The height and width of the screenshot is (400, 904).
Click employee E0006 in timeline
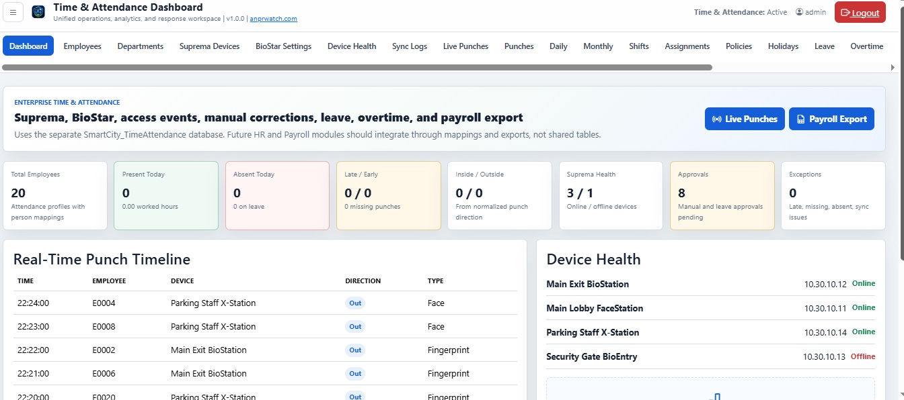click(x=104, y=374)
